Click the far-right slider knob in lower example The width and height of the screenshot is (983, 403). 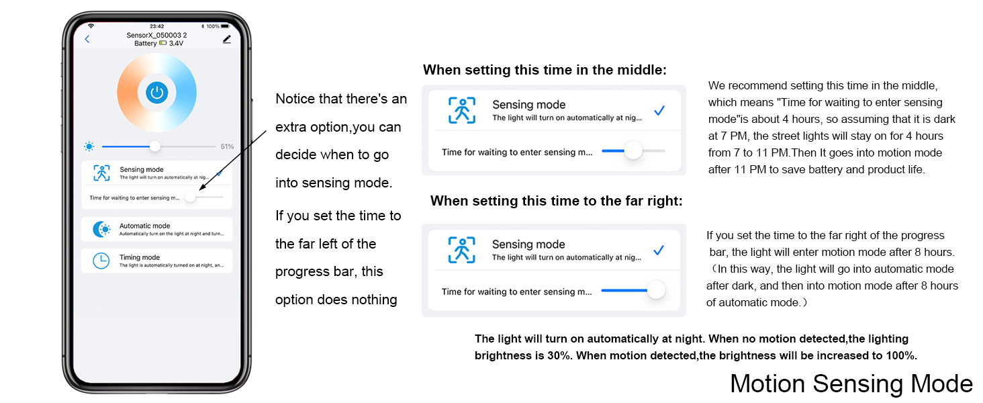click(x=656, y=291)
